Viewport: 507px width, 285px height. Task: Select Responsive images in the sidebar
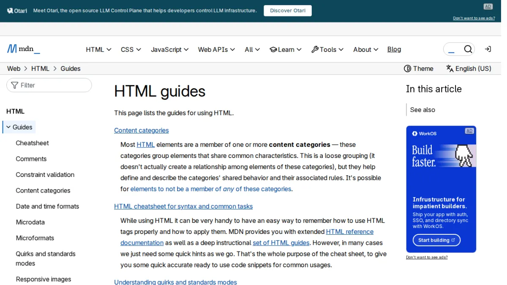pyautogui.click(x=44, y=279)
